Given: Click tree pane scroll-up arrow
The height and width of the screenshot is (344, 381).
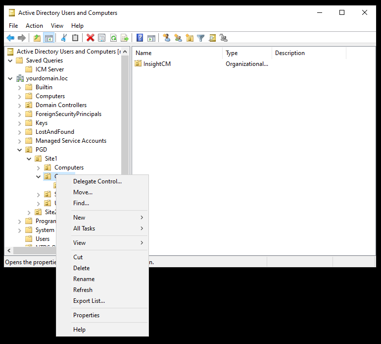Looking at the screenshot, I should coord(125,52).
